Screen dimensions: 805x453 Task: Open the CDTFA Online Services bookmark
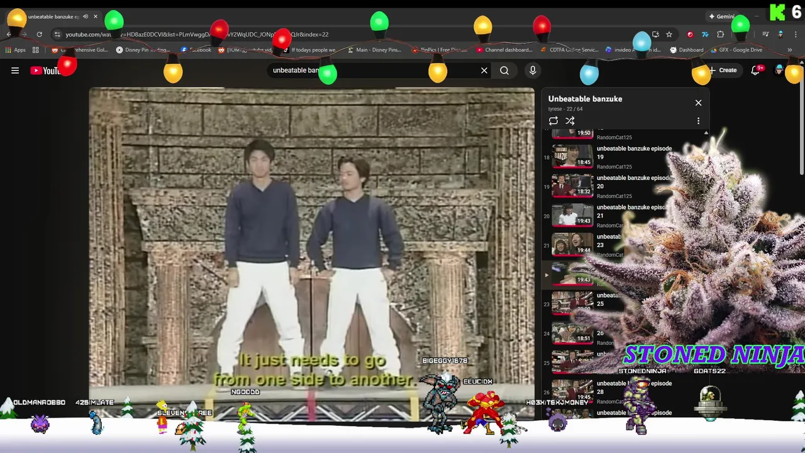coord(569,50)
